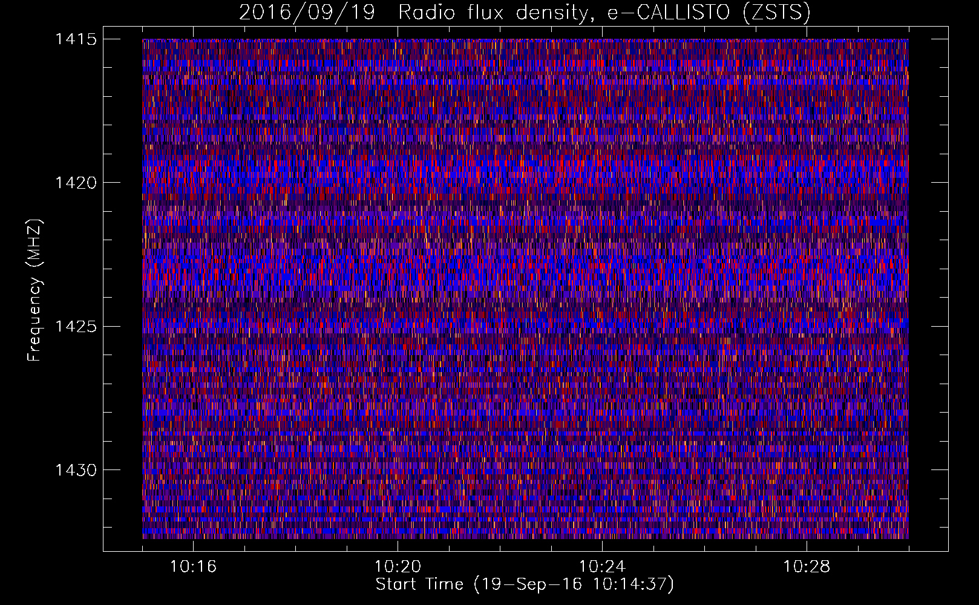Click the '10:16' time tick label
This screenshot has width=979, height=605.
[193, 567]
